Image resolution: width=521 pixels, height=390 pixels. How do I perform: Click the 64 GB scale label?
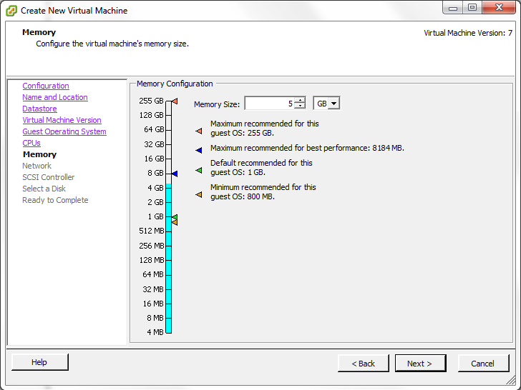coord(154,129)
